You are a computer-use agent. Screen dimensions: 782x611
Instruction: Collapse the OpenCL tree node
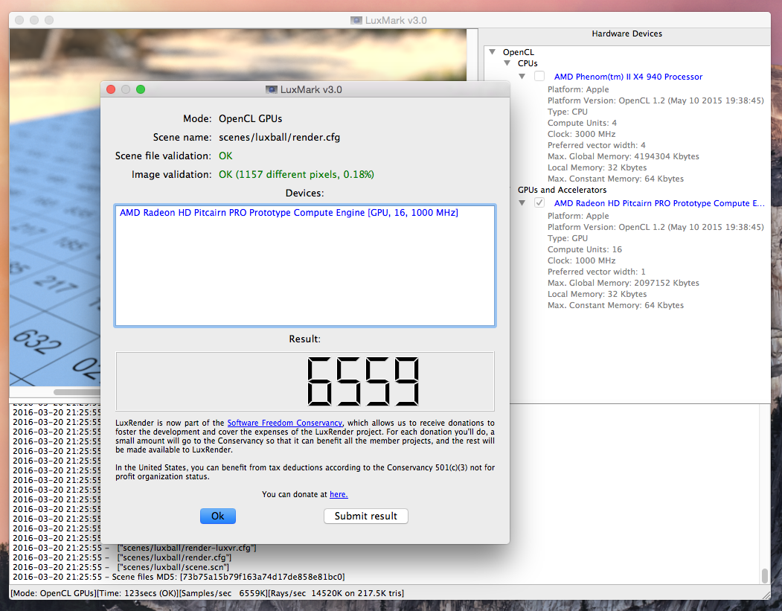[493, 53]
